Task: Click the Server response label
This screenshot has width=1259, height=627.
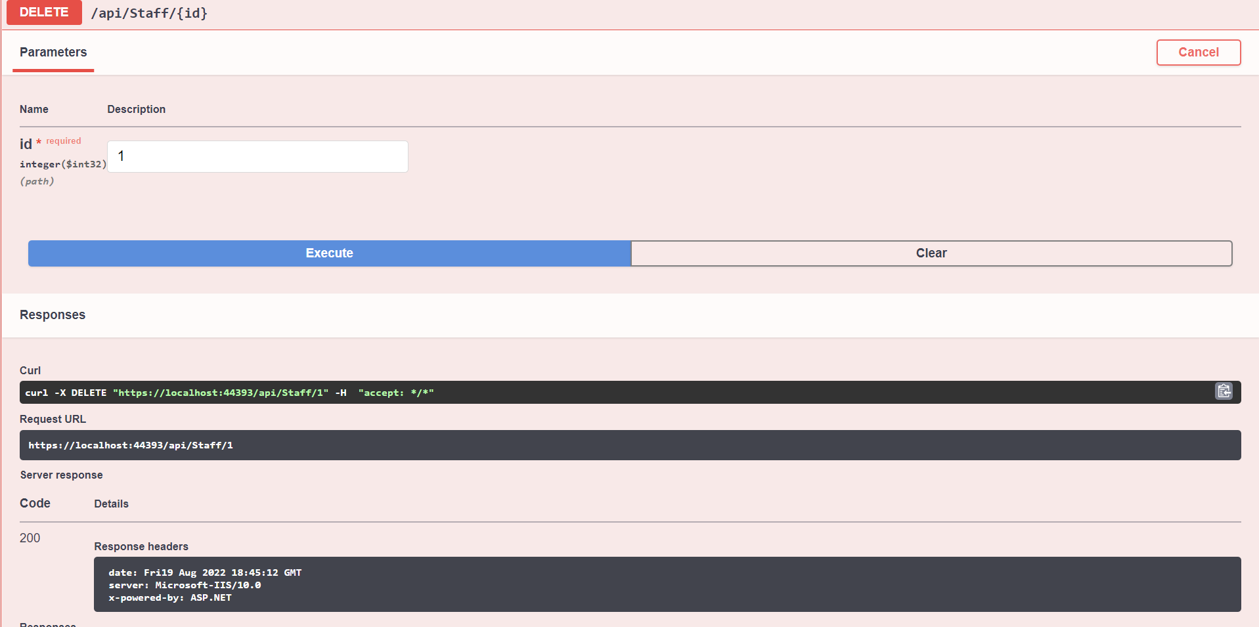Action: pyautogui.click(x=61, y=475)
